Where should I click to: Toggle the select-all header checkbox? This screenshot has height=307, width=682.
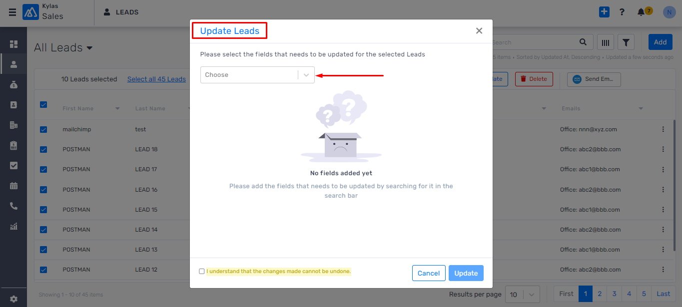point(43,105)
